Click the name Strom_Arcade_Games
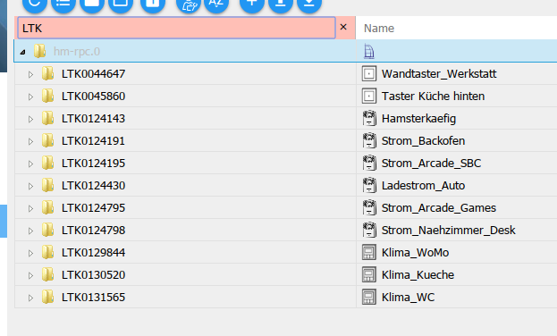The image size is (557, 336). coord(439,208)
